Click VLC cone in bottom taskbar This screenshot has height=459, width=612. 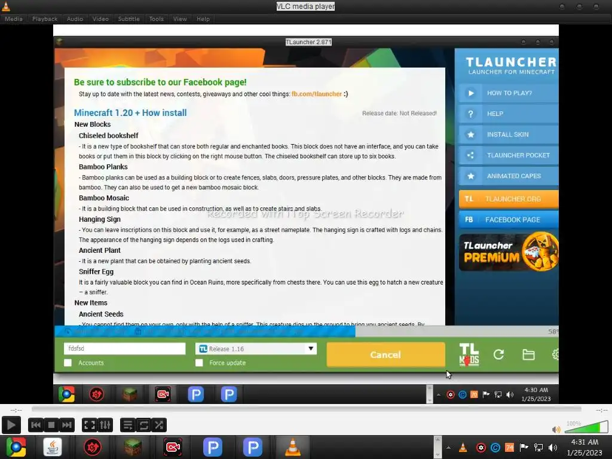(x=293, y=447)
